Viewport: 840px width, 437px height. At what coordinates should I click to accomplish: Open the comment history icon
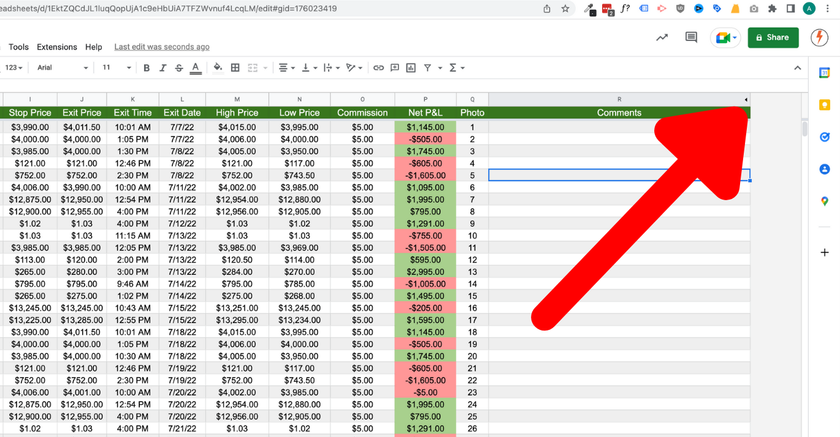tap(691, 37)
